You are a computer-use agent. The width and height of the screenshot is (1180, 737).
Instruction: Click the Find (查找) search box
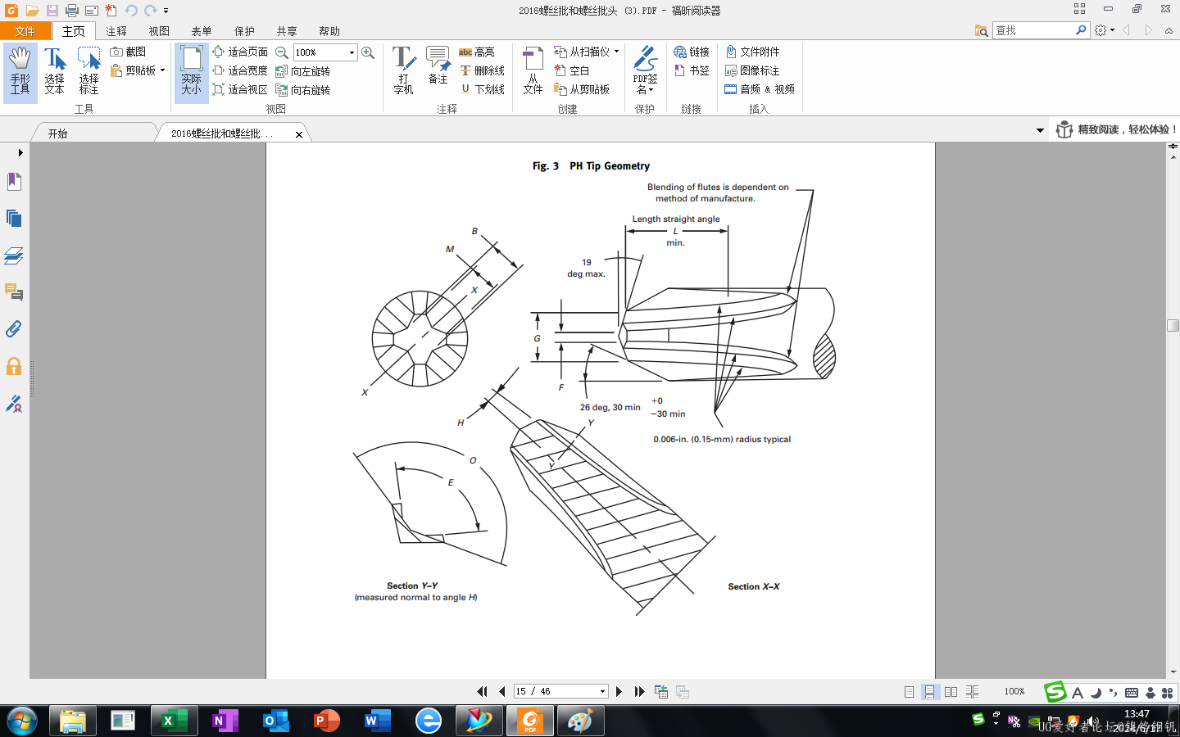1034,30
